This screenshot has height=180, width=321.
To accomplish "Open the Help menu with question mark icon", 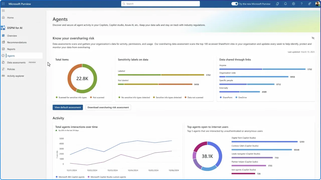I will [x=302, y=4].
